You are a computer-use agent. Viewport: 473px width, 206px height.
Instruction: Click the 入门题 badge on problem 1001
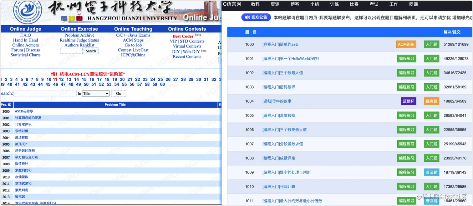[431, 58]
